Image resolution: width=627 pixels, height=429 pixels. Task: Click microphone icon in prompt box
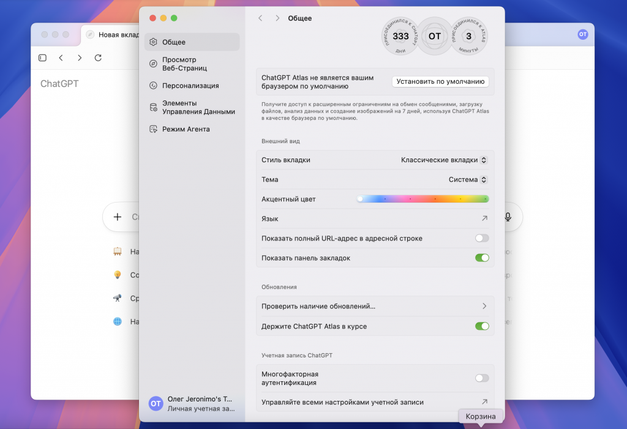(508, 217)
